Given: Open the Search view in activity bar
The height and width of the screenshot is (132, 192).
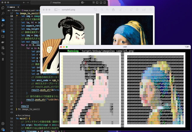Looking at the screenshot, I should tap(3, 13).
